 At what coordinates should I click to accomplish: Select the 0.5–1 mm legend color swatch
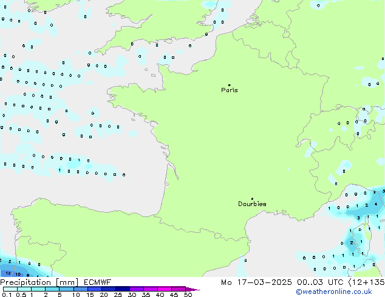click(x=24, y=289)
